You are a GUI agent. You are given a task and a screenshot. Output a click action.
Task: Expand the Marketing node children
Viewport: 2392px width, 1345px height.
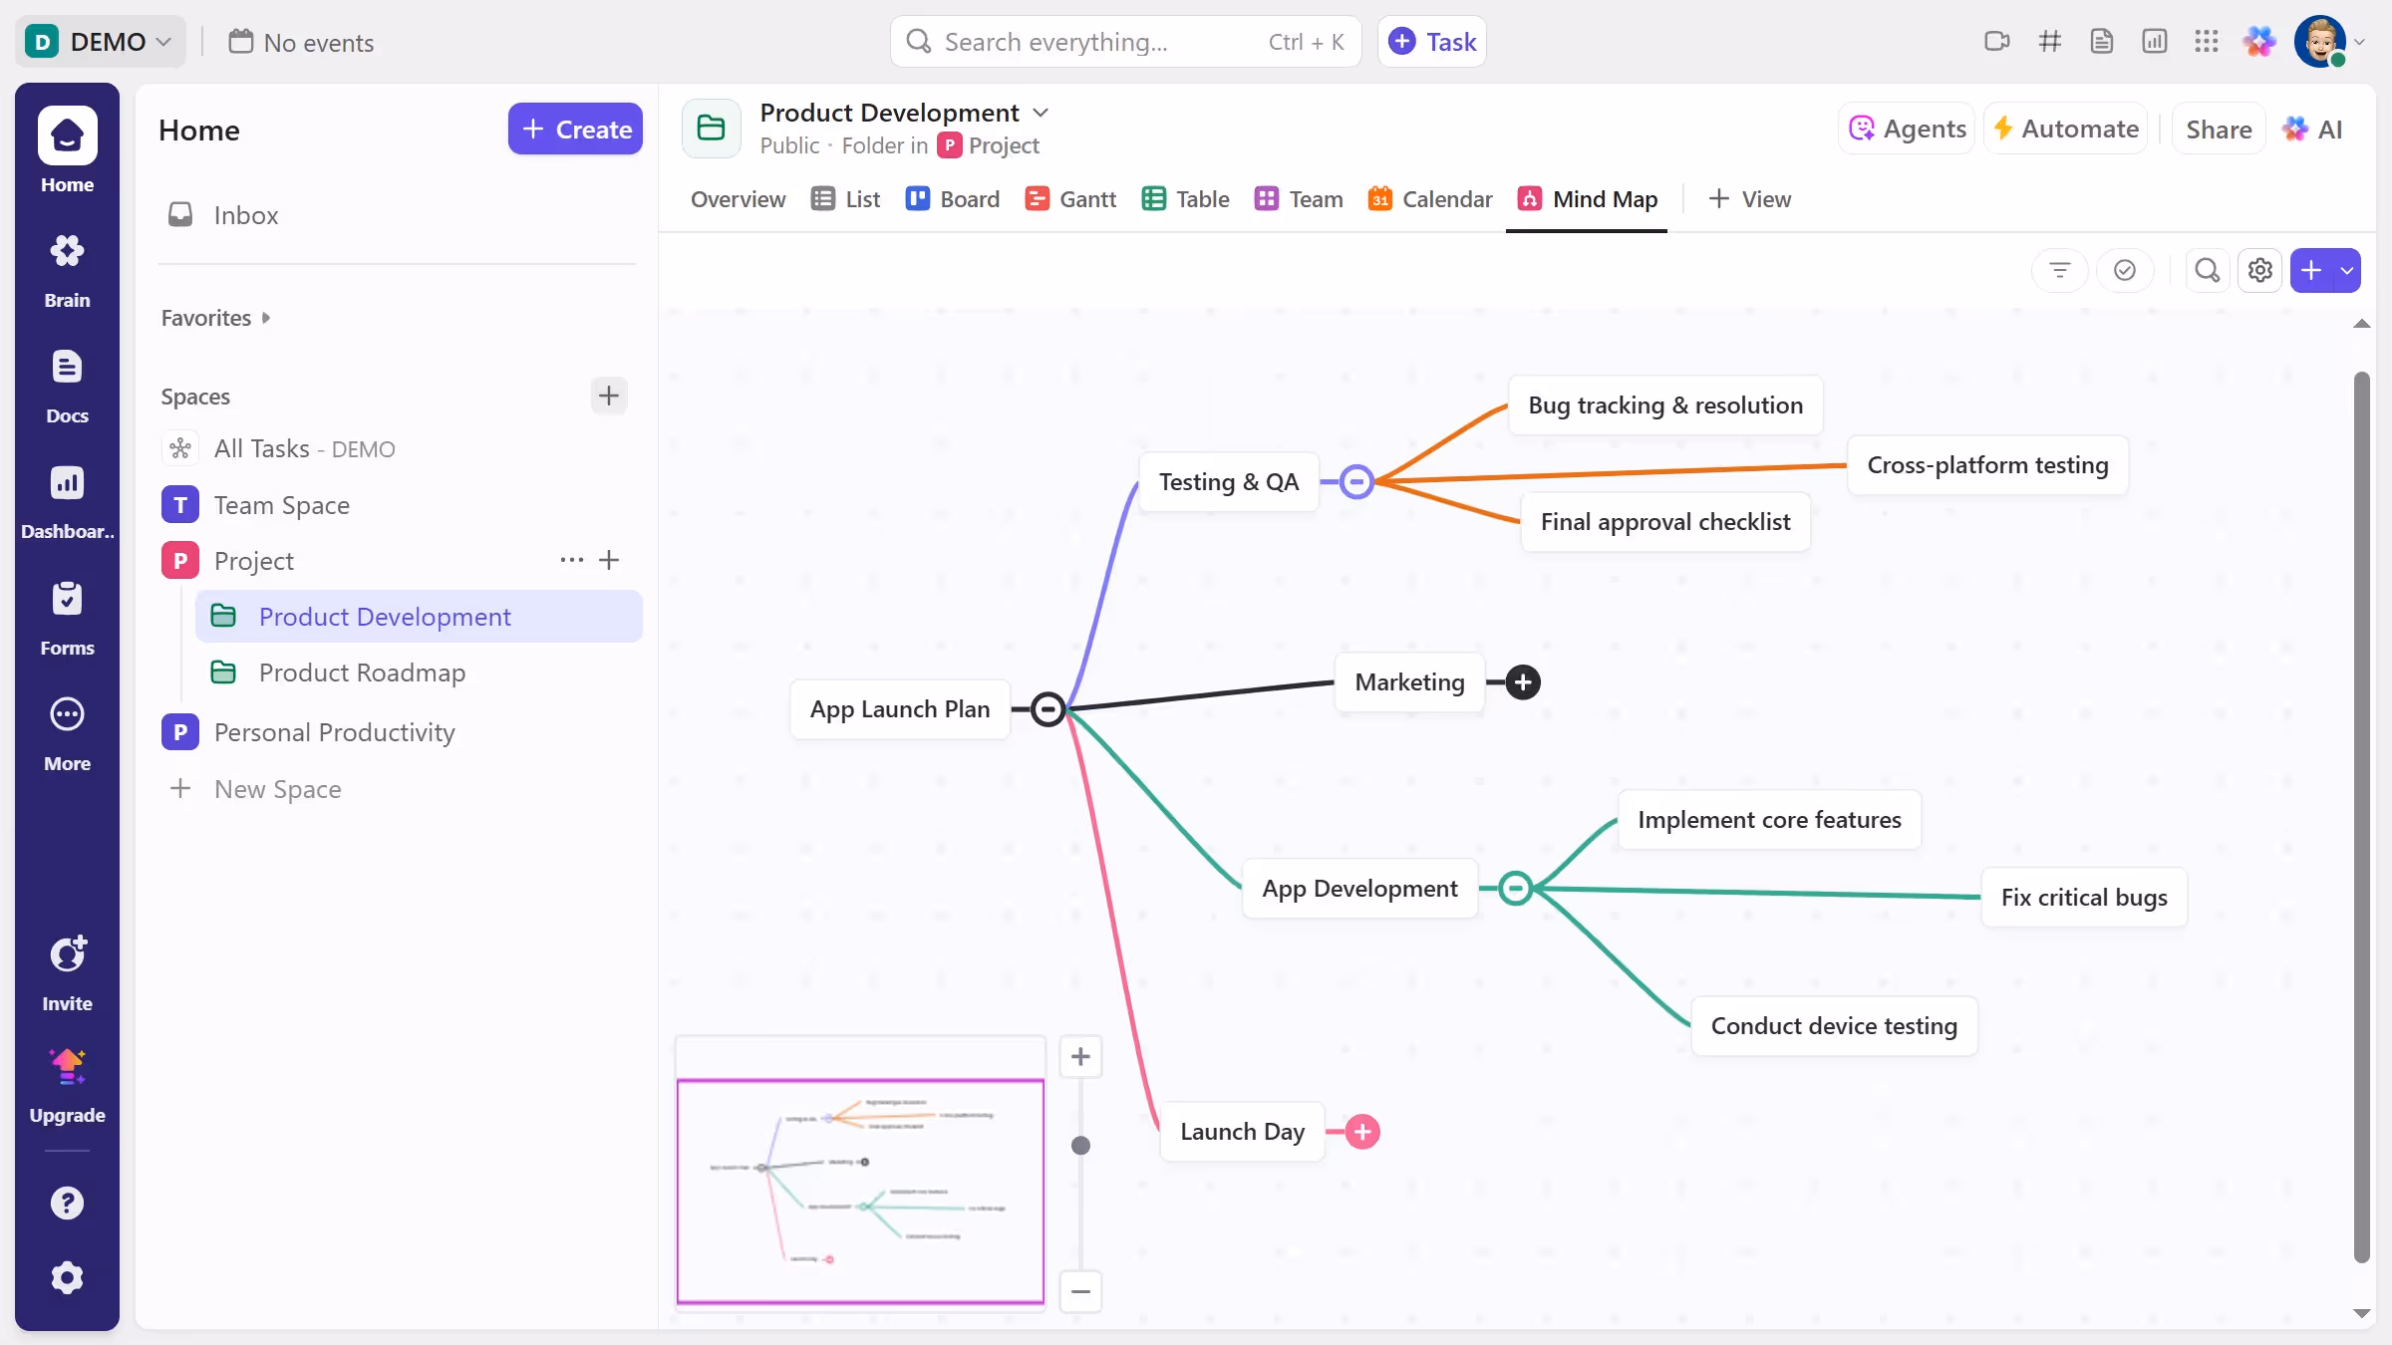1522,682
